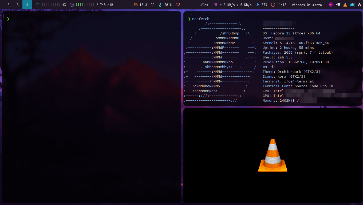Viewport: 363px width, 205px height.
Task: Click the purple Wi-Fi icon
Action: 216,5
